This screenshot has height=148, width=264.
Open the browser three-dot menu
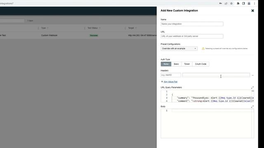coord(255,3)
